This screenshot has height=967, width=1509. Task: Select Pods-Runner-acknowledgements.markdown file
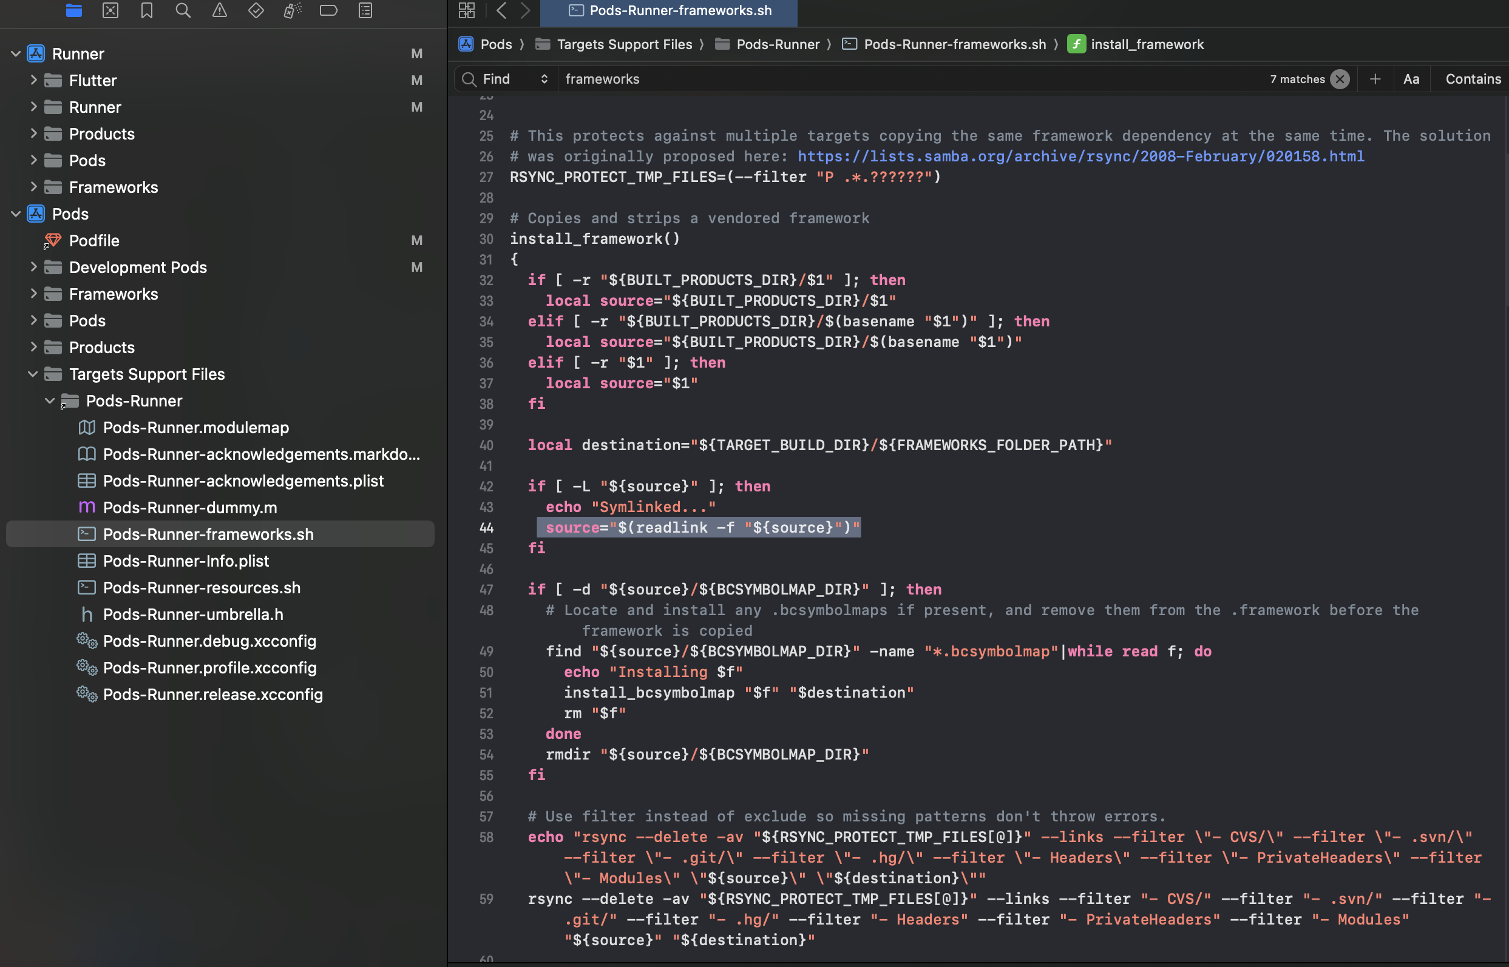tap(262, 454)
